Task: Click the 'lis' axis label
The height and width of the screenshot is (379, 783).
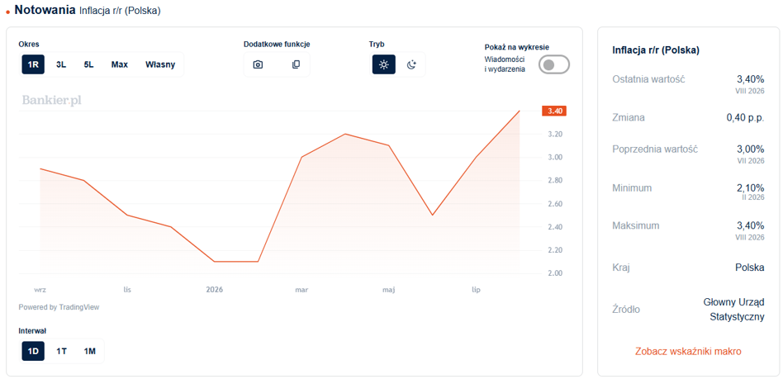Action: 127,290
